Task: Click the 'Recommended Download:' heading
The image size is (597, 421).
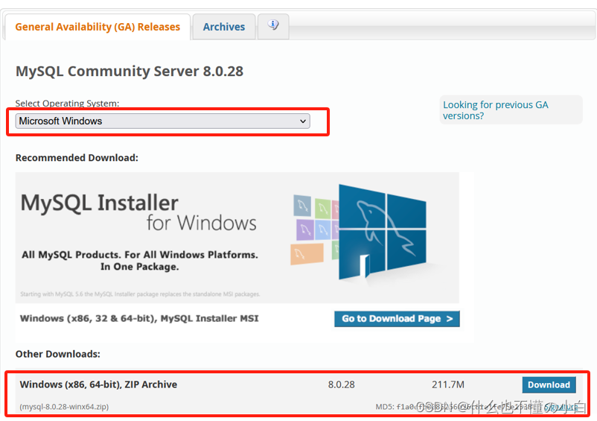Action: pyautogui.click(x=77, y=158)
